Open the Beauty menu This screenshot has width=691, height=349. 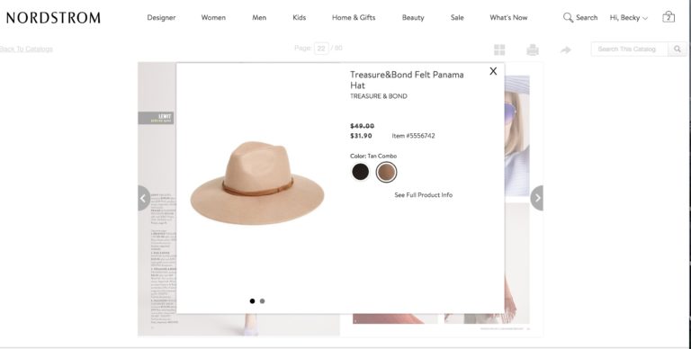tap(413, 18)
